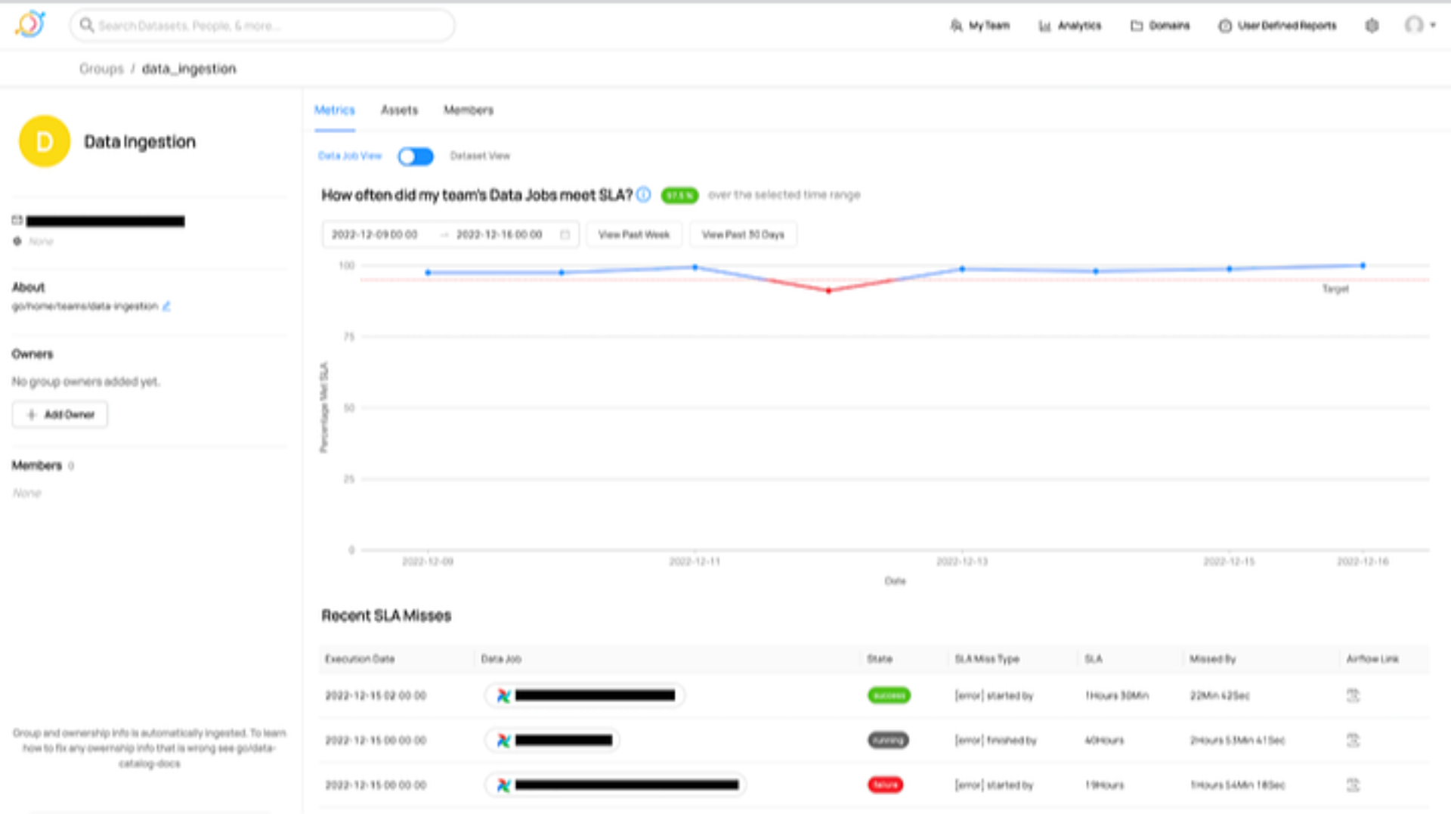Open Airflow link icon for the failure row
Screen dimensions: 1451x814
pos(1353,785)
